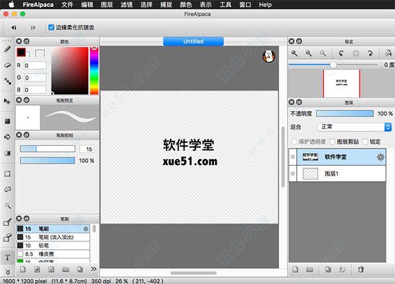Screen dimensions: 395x284
Task: Flip the canvas view horizontally
Action: (x=388, y=53)
